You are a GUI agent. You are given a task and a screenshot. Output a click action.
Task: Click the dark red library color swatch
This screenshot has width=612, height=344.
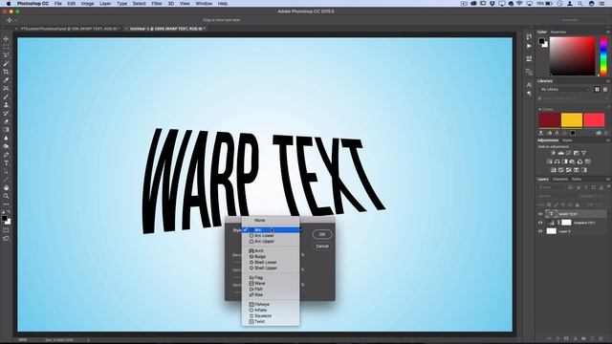click(549, 120)
